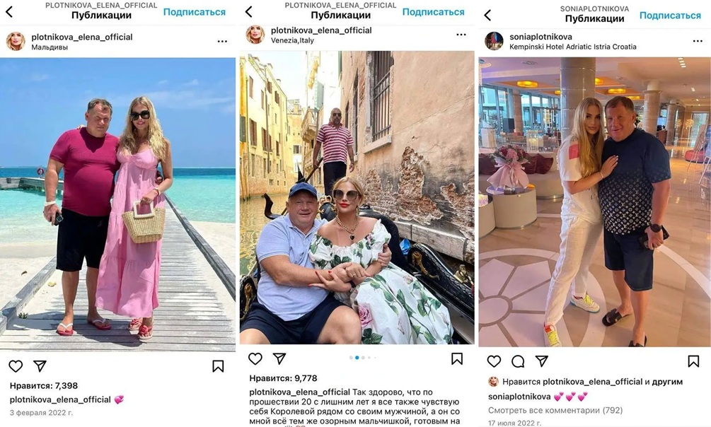The image size is (711, 427).
Task: Like the Мальдивы post with heart icon
Action: tap(16, 365)
